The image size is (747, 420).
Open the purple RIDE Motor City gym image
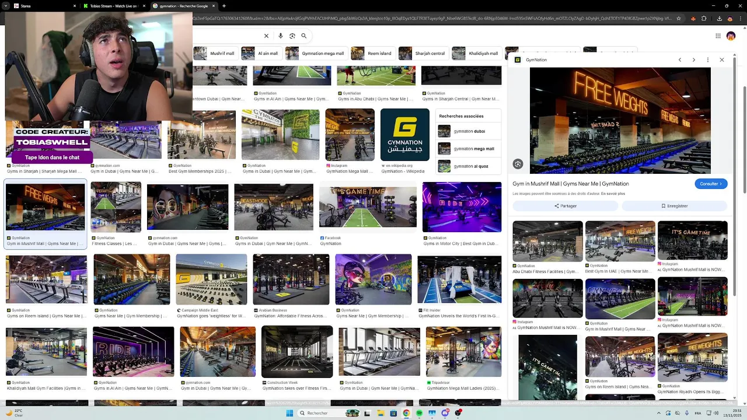(x=462, y=207)
